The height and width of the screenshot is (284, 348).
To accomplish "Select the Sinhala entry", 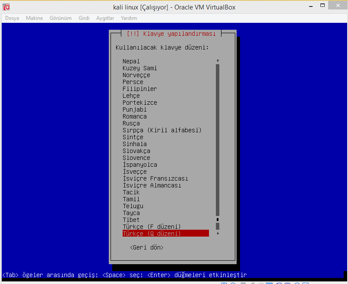I will click(x=135, y=144).
